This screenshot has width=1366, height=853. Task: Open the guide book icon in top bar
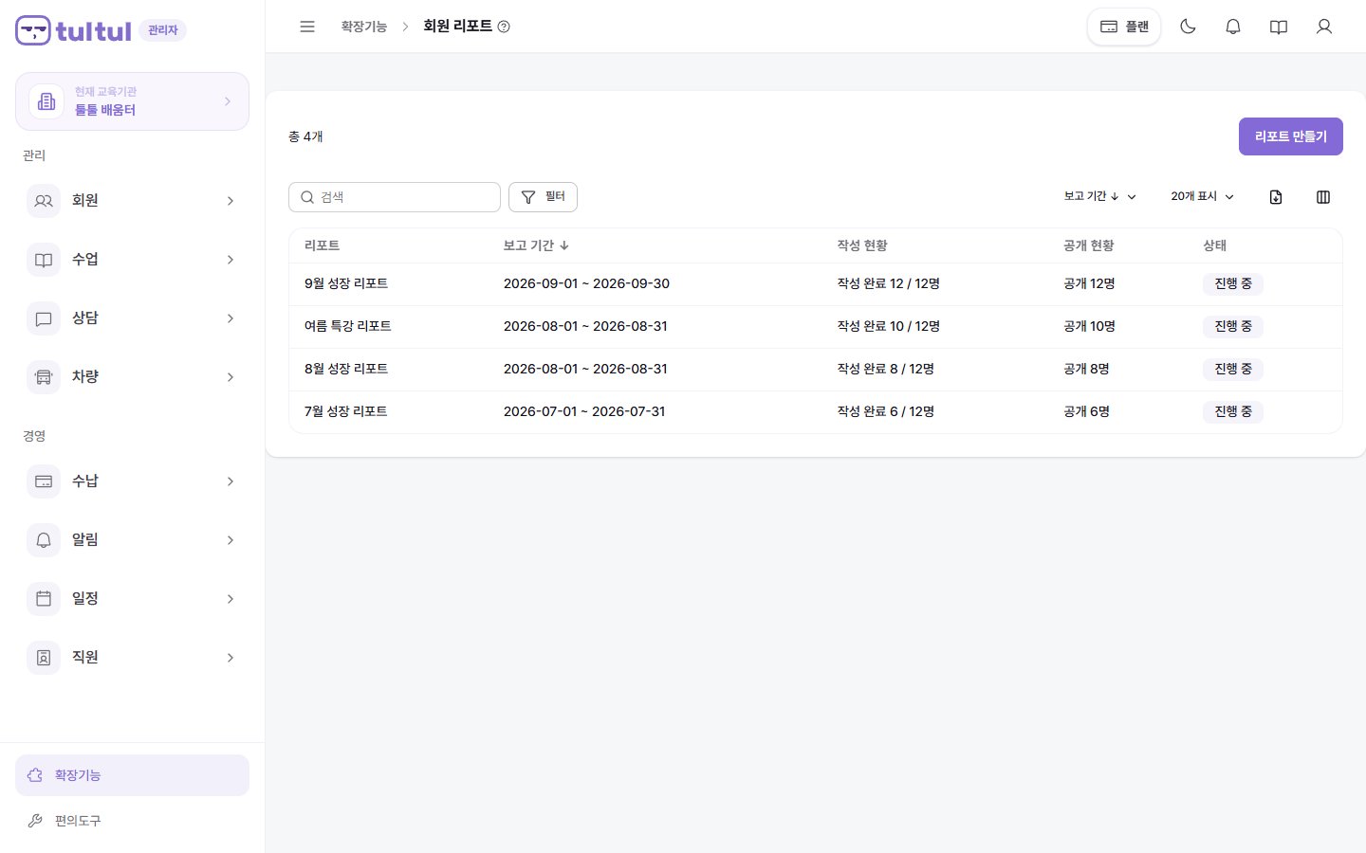[1279, 27]
